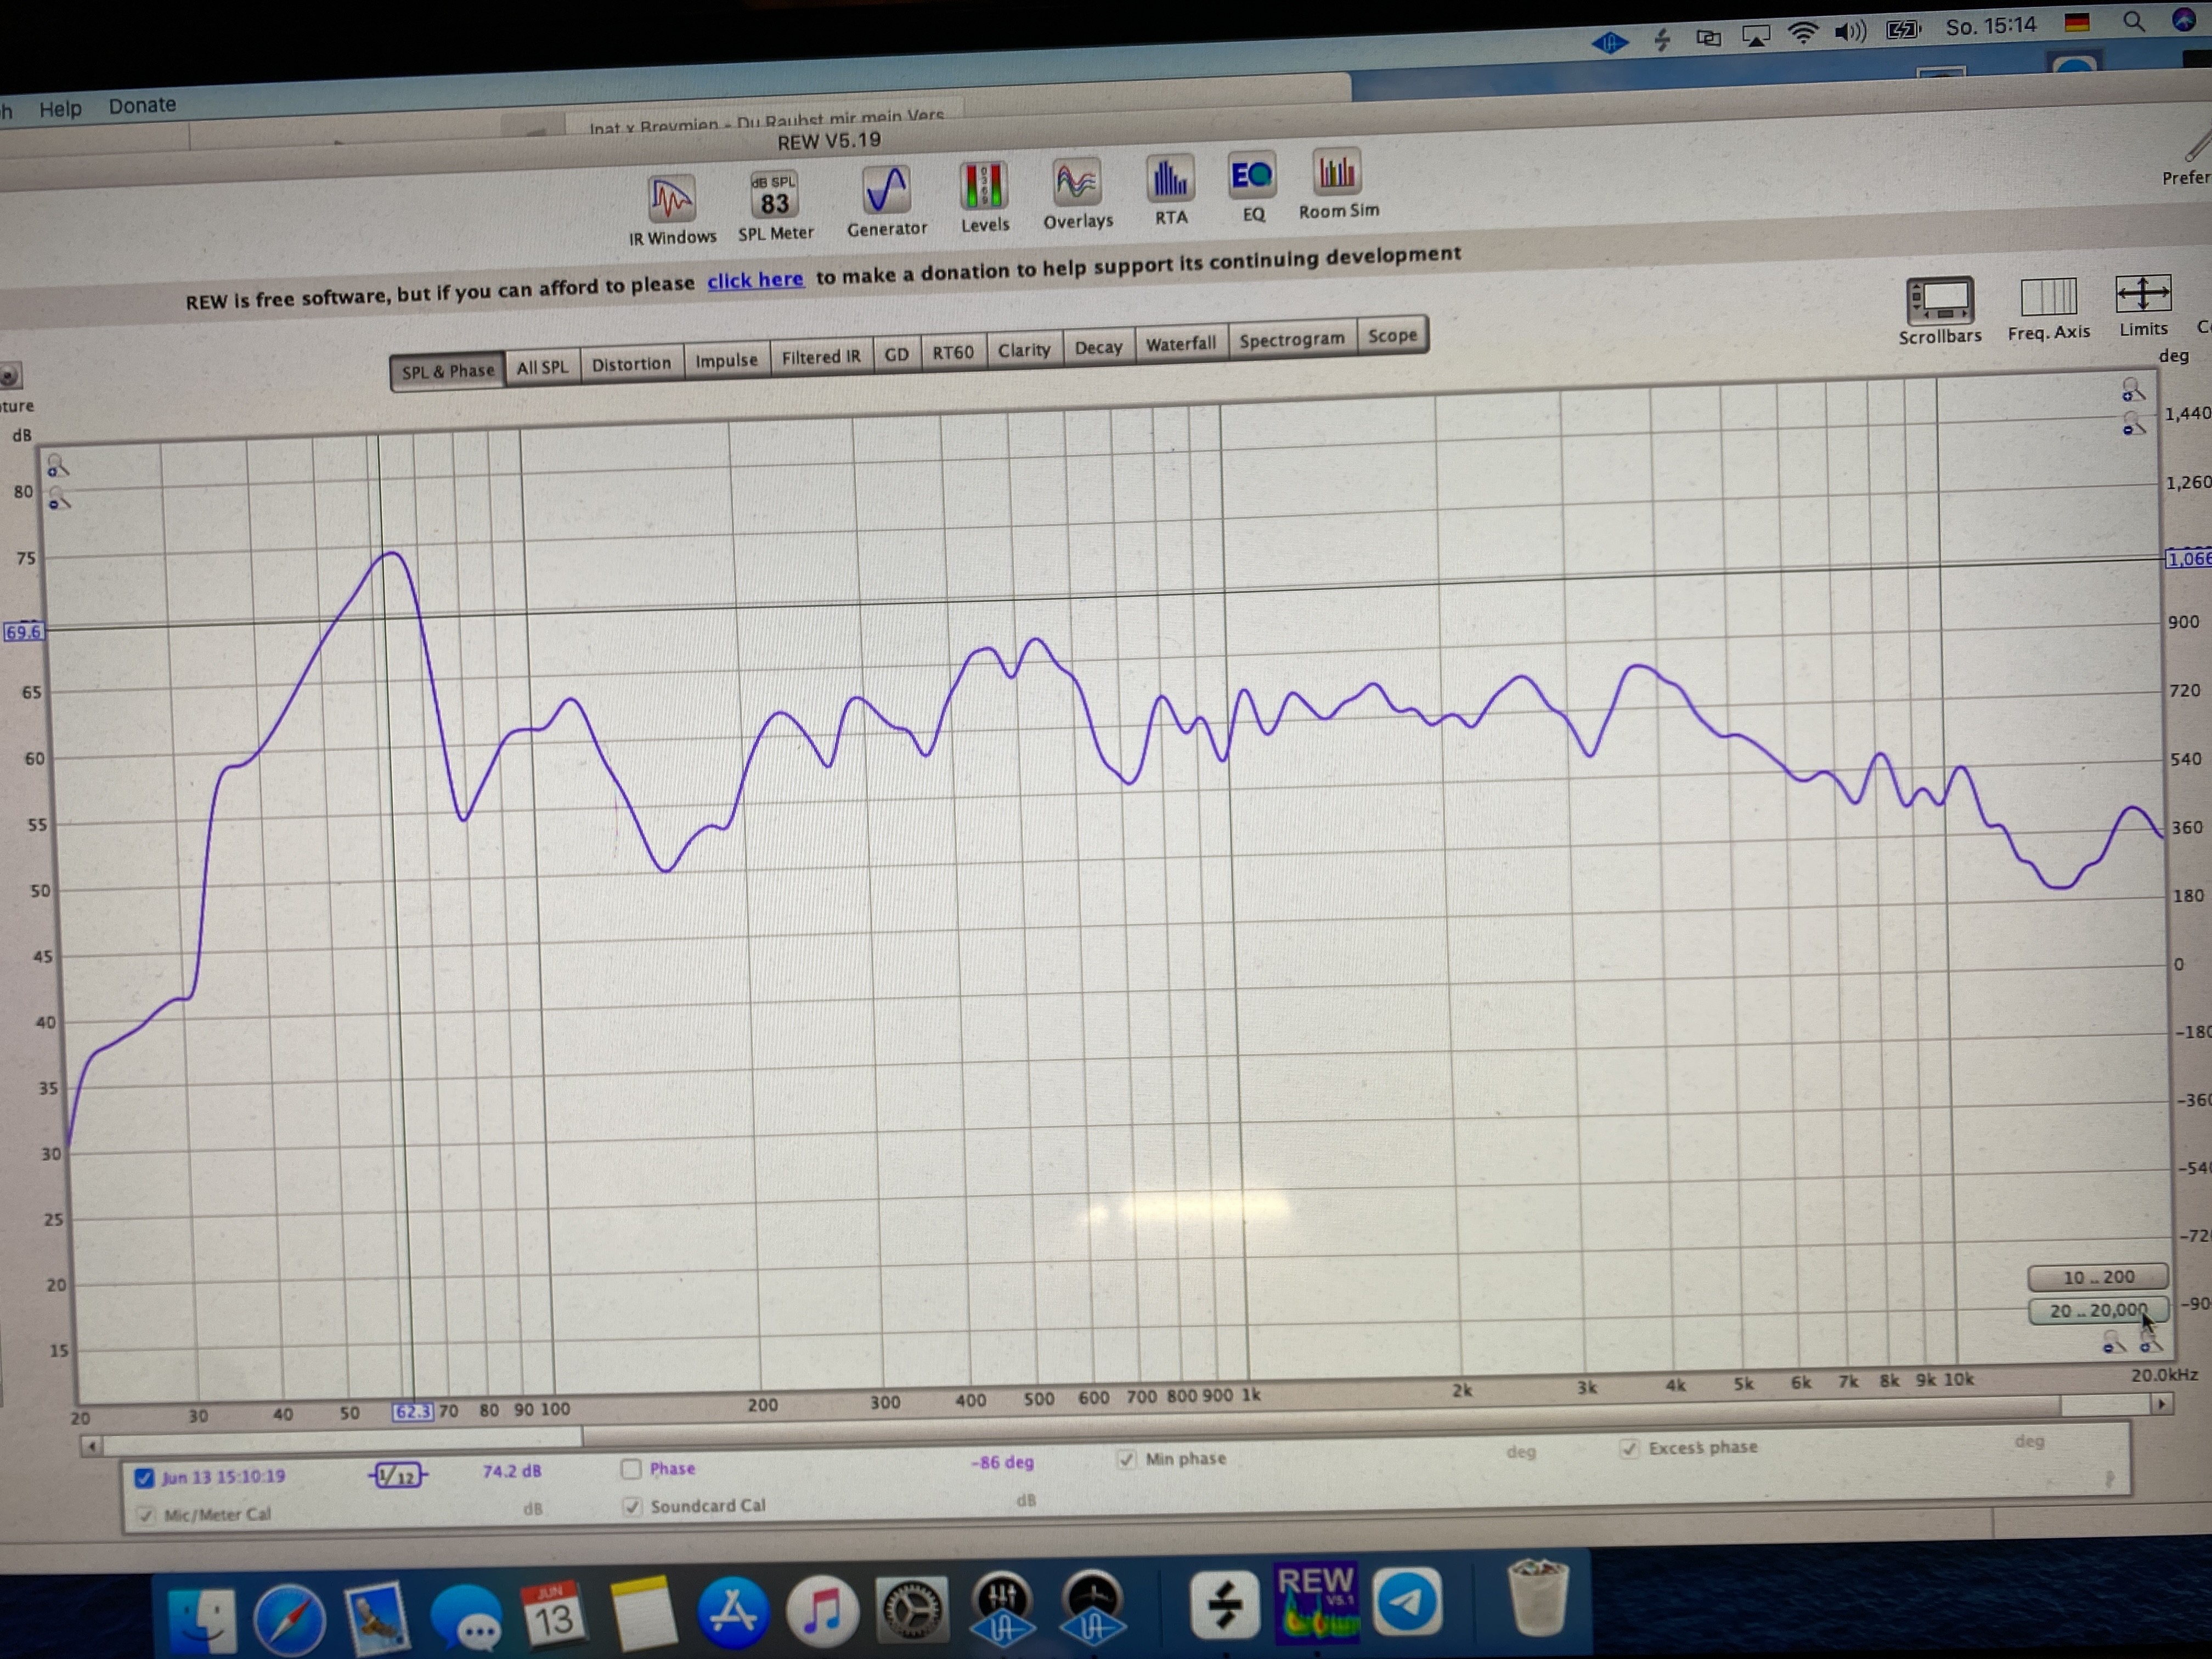Open the Help menu

(x=60, y=108)
